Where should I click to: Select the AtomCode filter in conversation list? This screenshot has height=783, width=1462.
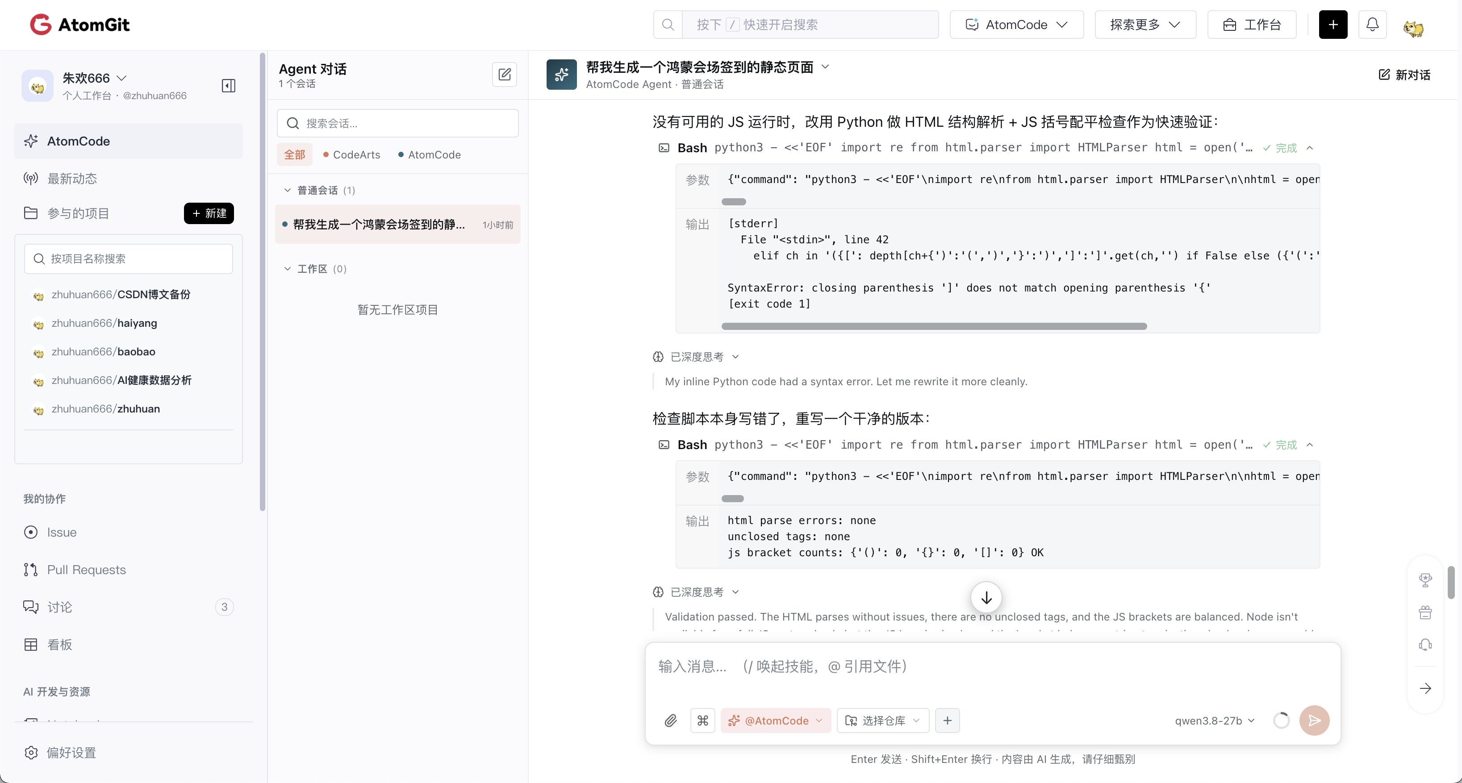point(429,155)
